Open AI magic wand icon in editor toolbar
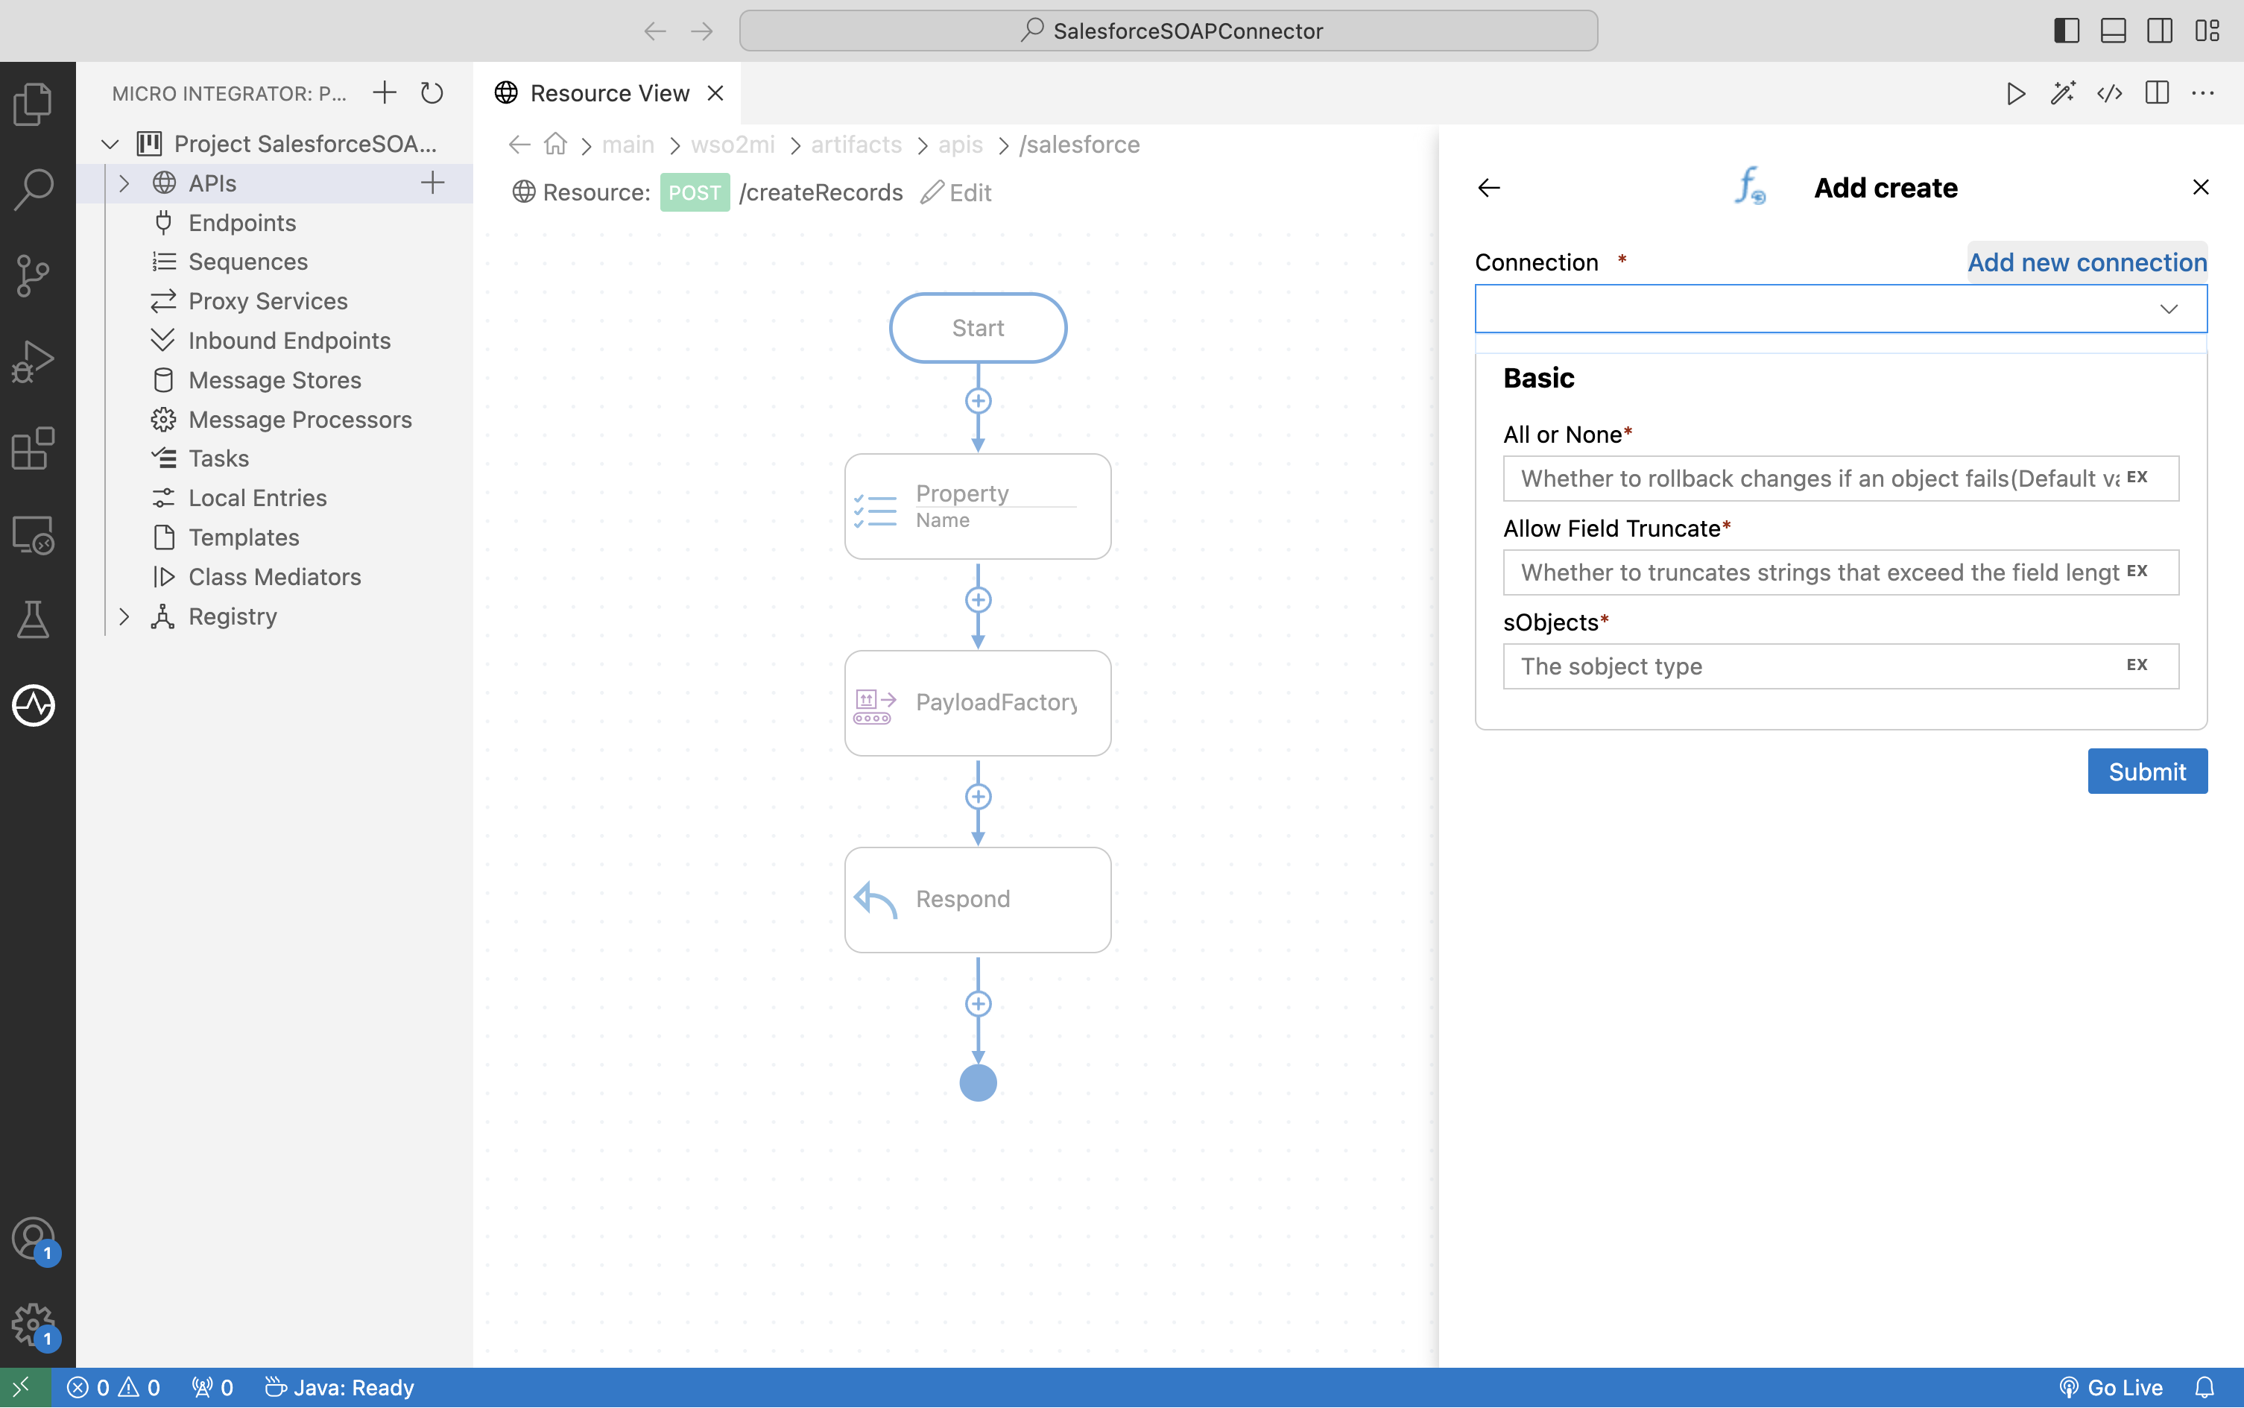The image size is (2244, 1408). [2064, 93]
